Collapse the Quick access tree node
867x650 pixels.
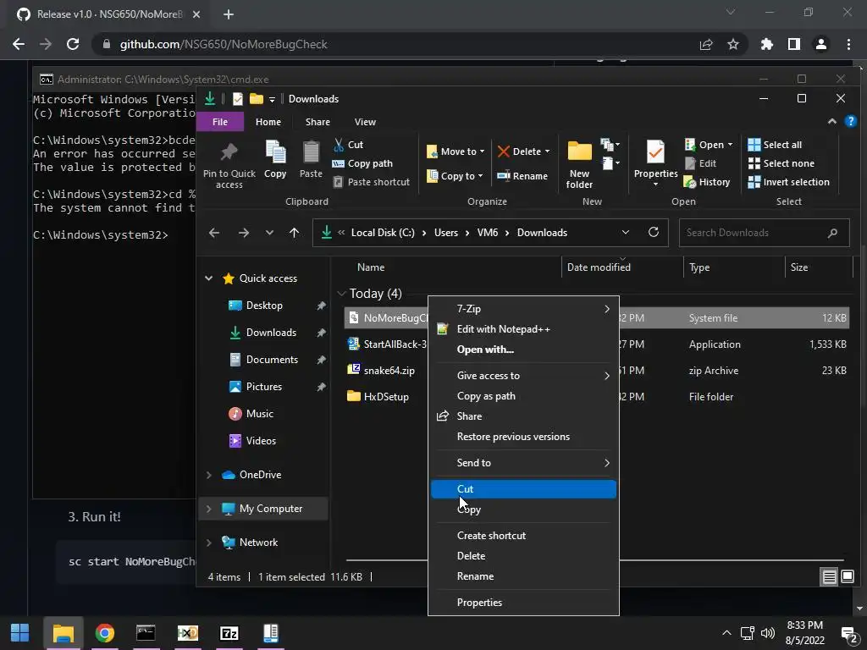209,278
